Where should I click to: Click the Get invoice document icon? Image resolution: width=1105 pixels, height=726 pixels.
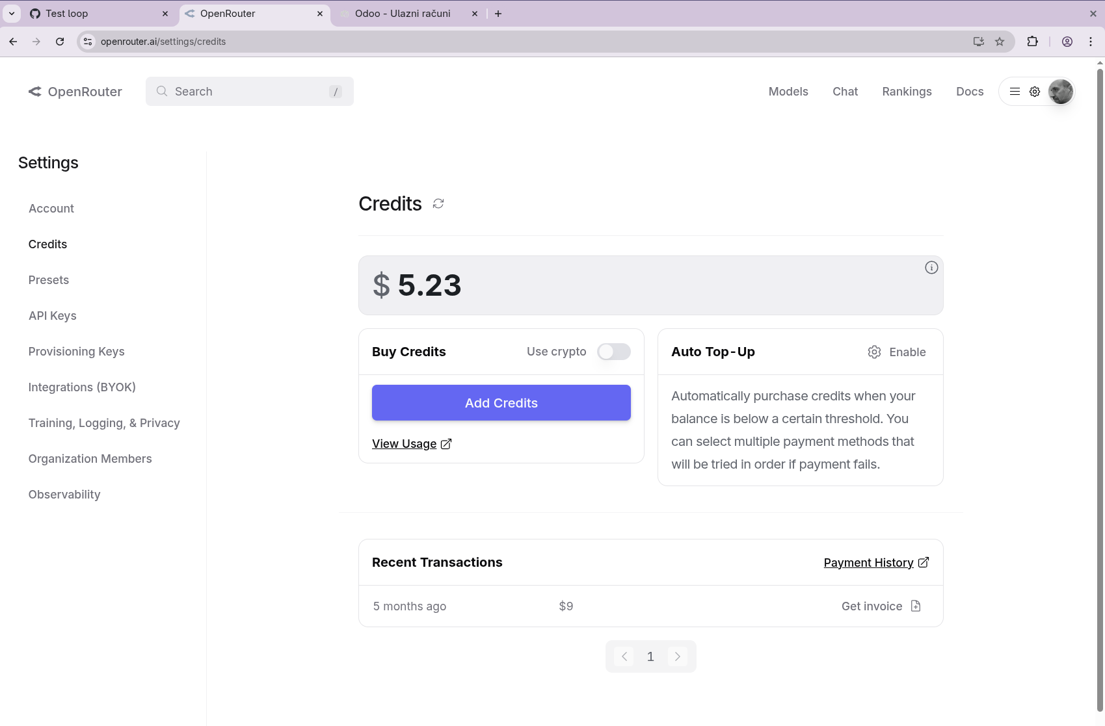(x=916, y=606)
